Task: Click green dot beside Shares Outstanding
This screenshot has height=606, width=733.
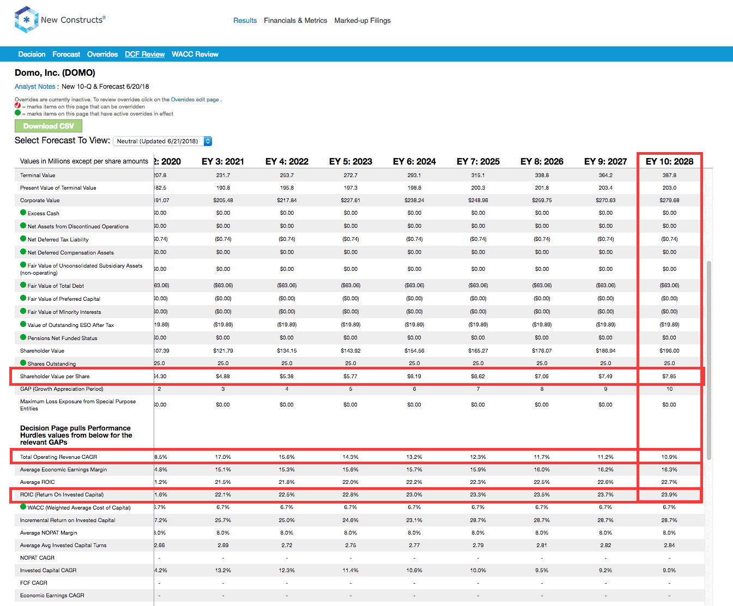Action: coord(23,363)
